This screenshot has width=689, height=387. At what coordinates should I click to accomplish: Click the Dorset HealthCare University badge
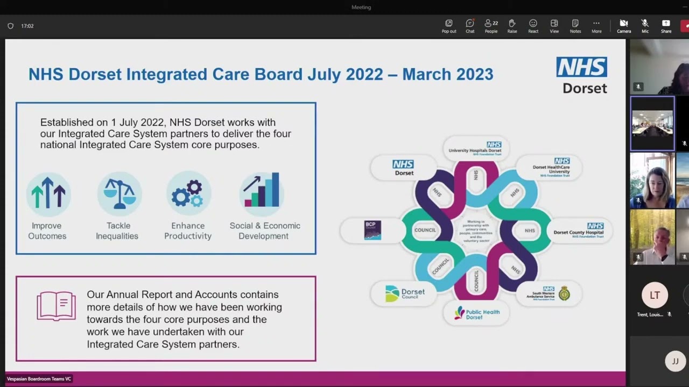click(x=550, y=167)
